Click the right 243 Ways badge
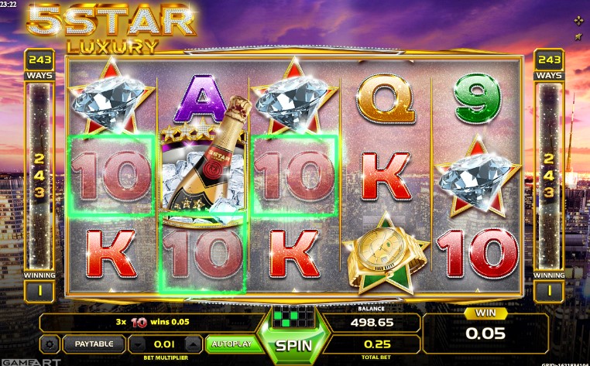Viewport: 590px width, 366px height. pos(549,60)
